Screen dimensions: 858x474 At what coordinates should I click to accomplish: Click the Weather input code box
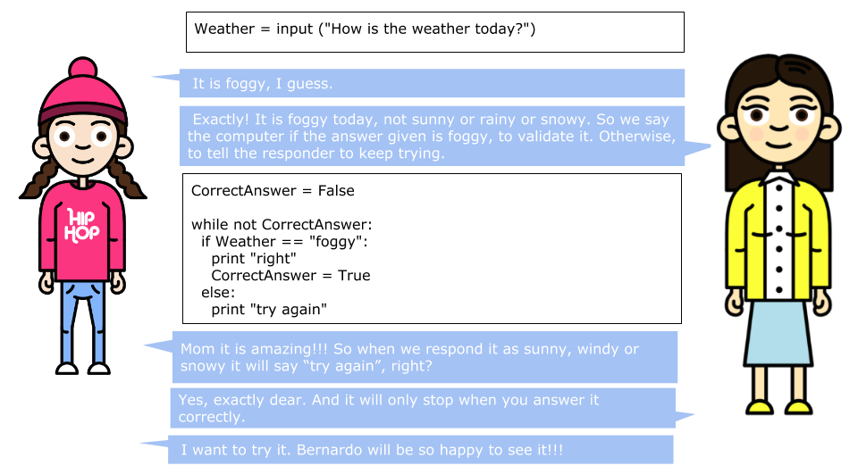point(434,31)
